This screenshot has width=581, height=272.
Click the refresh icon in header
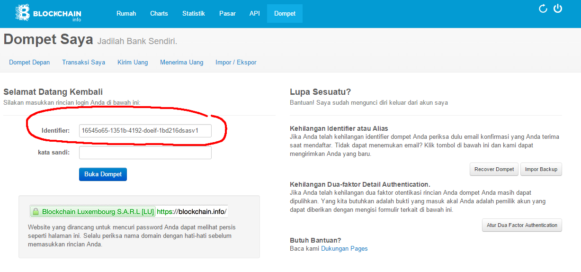543,9
